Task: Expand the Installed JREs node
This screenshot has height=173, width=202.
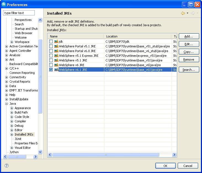Action: 12,134
